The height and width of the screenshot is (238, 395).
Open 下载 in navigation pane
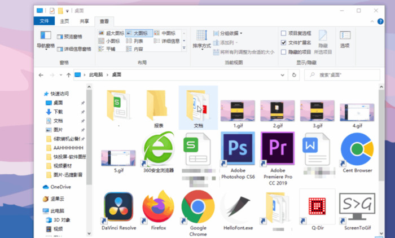pos(54,112)
